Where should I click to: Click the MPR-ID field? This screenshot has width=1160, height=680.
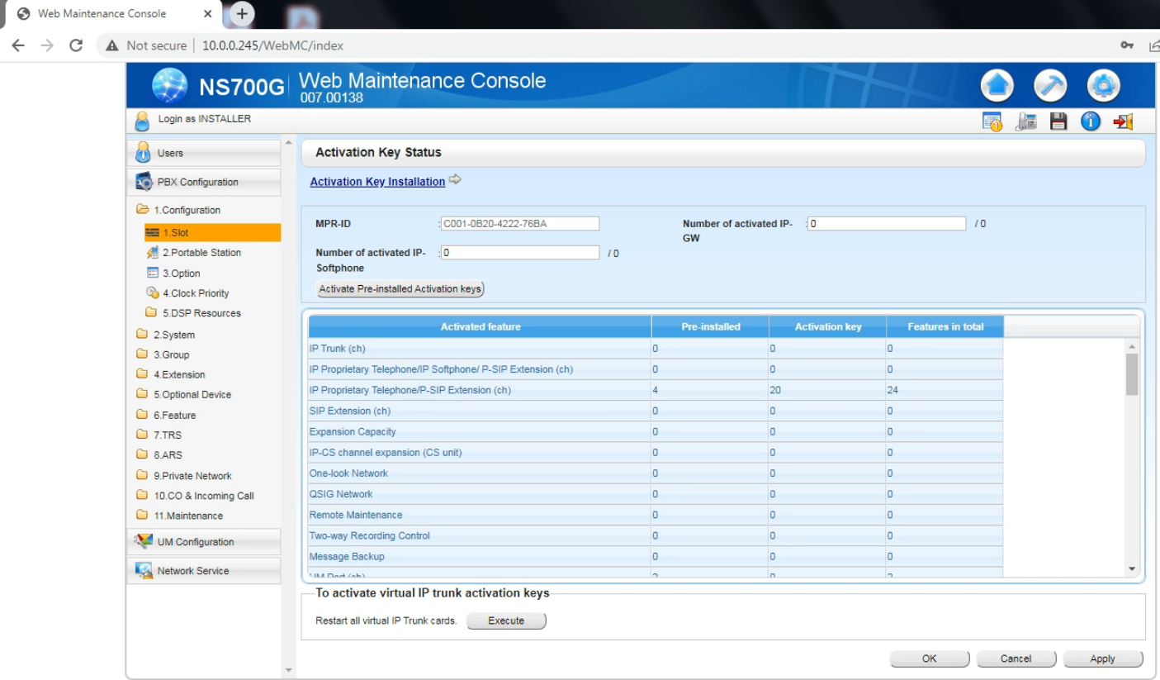click(x=520, y=223)
